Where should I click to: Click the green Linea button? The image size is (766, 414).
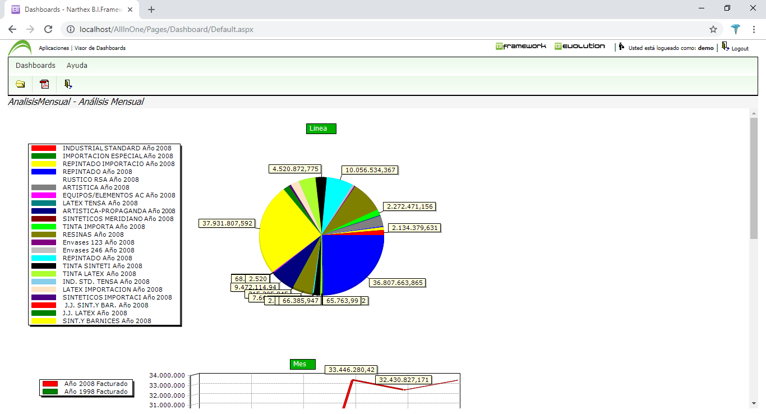(321, 128)
